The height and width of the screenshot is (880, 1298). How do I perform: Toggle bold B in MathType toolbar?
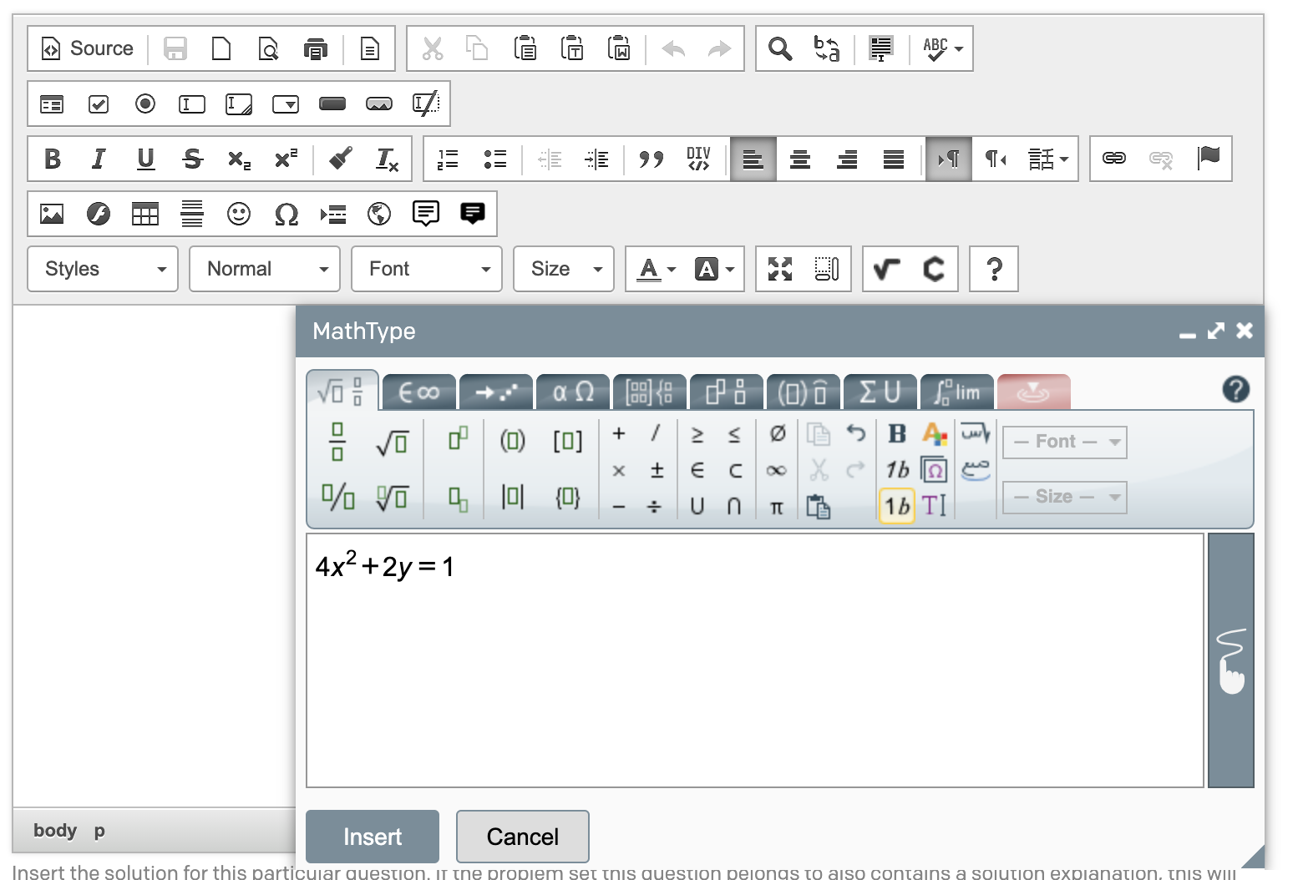tap(898, 434)
